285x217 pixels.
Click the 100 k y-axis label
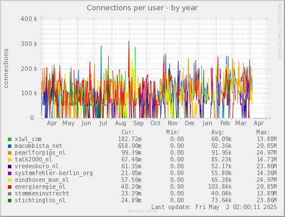point(29,93)
